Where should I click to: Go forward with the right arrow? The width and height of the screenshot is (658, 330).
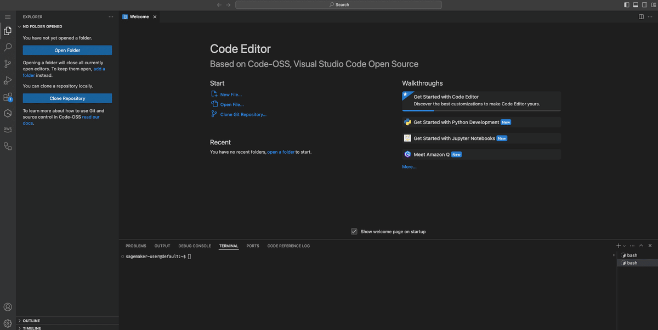point(229,5)
